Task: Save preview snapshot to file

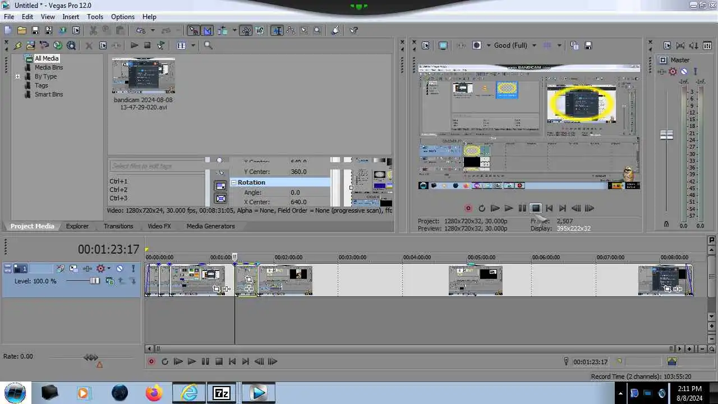Action: coord(588,45)
